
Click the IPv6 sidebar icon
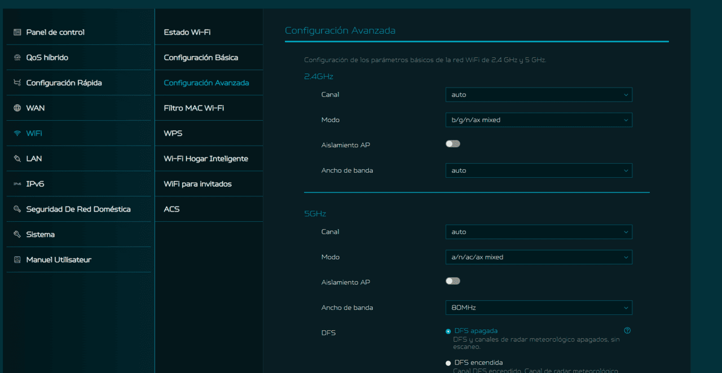click(17, 184)
